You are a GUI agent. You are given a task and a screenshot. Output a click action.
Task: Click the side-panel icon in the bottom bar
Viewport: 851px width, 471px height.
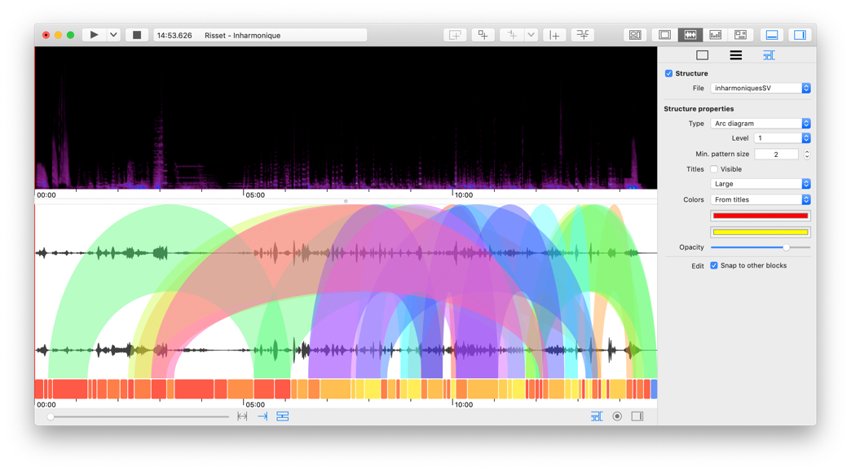click(x=637, y=416)
